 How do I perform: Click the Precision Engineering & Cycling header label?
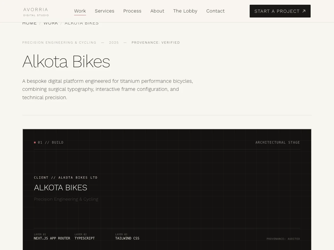(59, 42)
